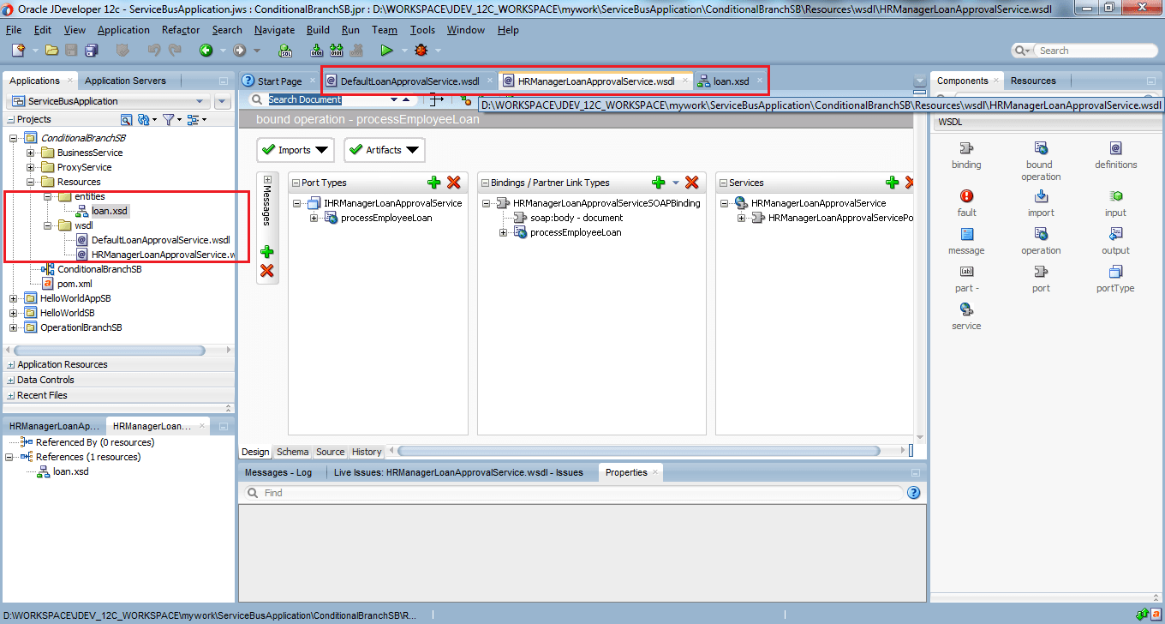Start the debugger with the ladybug icon

(419, 50)
